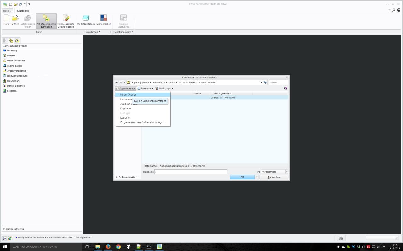Image resolution: width=403 pixels, height=251 pixels.
Task: Select Neuer Ordner from Organisieren menu
Action: point(128,95)
